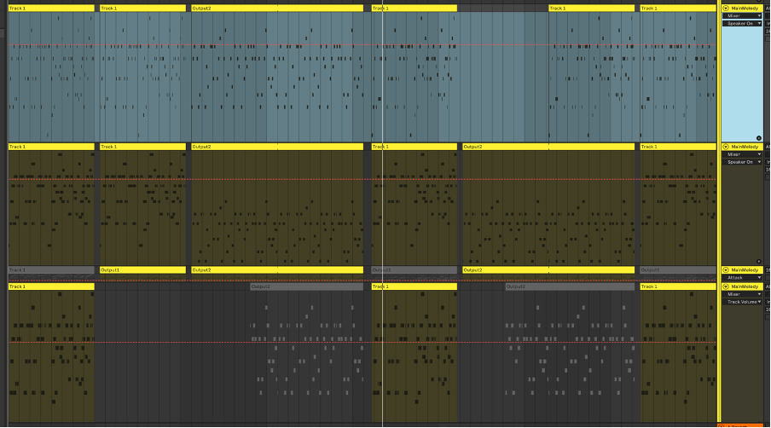Click the Speaker On automation line in the top track
771x428 pixels.
point(362,45)
